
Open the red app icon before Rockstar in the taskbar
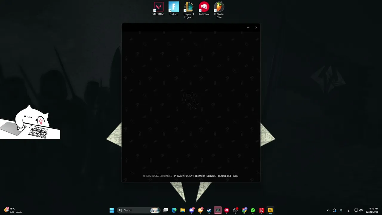pyautogui.click(x=261, y=210)
